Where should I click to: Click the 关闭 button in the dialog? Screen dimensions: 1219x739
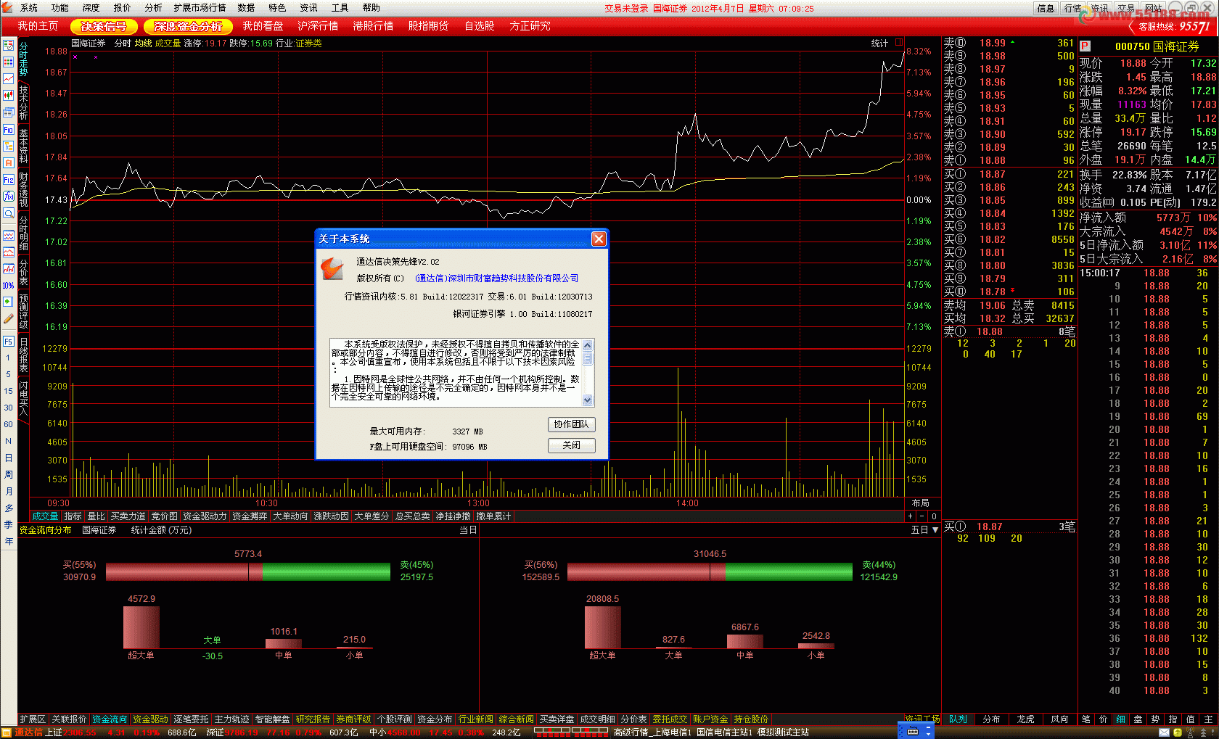pyautogui.click(x=572, y=445)
